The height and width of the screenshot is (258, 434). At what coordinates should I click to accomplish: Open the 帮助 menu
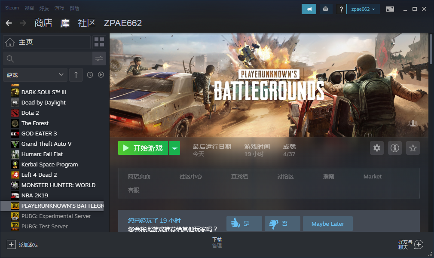coord(74,8)
